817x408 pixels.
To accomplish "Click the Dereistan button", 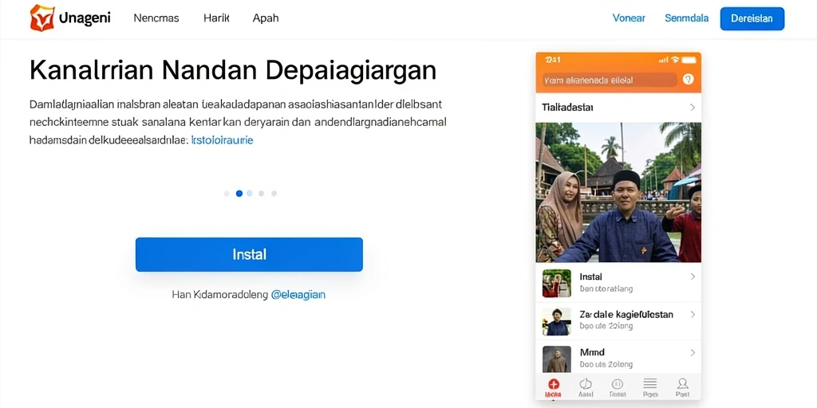I will pyautogui.click(x=752, y=19).
